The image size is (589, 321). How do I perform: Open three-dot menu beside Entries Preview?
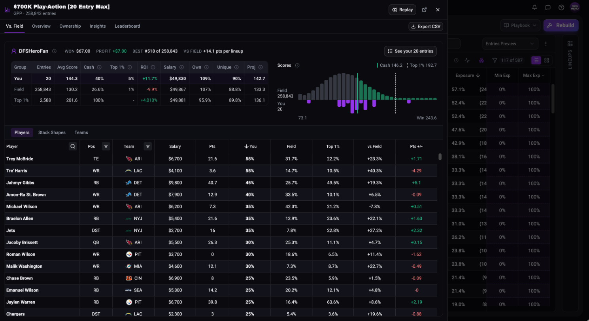(x=546, y=44)
